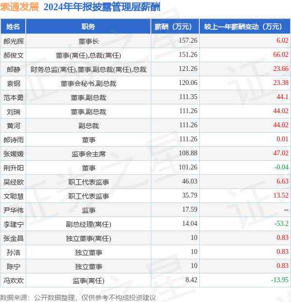The height and width of the screenshot is (302, 291).
Task: Click the 监事会主席 cell
Action: pyautogui.click(x=88, y=154)
